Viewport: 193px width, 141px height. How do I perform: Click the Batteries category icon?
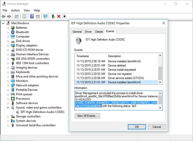point(13,28)
